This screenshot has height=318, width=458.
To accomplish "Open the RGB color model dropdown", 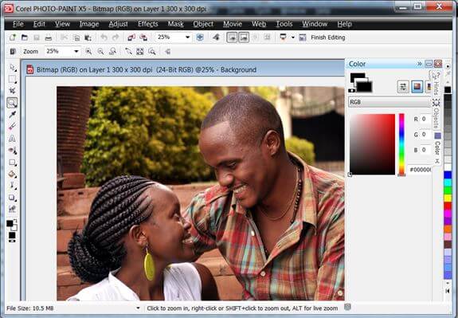I will pyautogui.click(x=390, y=102).
